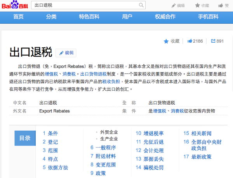Click the search magnifier icon
This screenshot has height=178, width=233.
141,5
